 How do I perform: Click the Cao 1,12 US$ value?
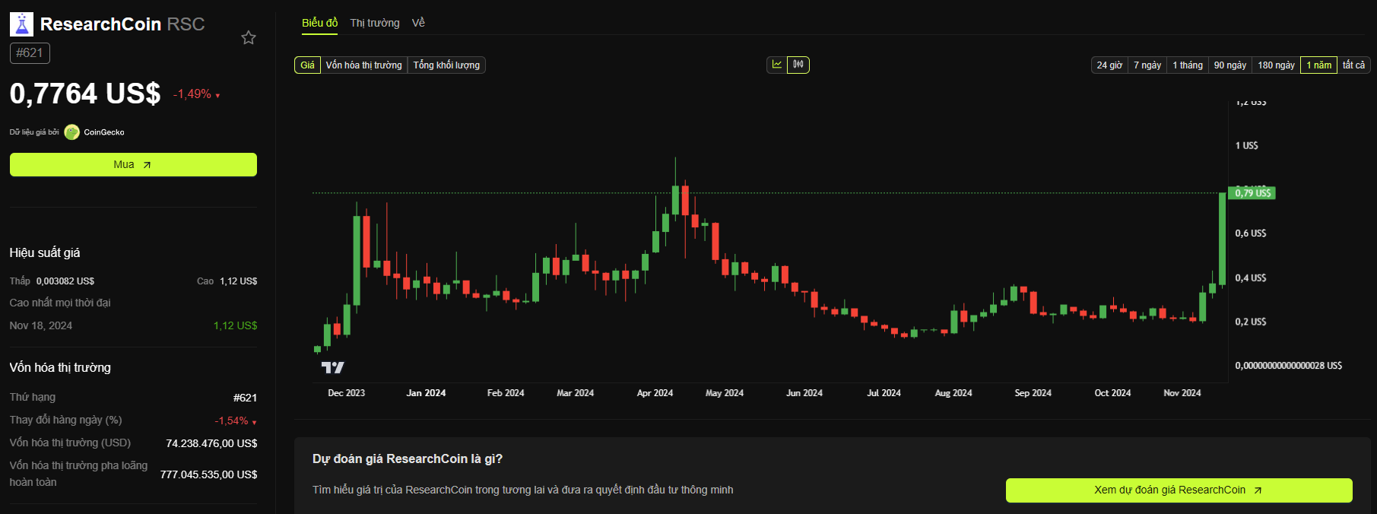(239, 281)
